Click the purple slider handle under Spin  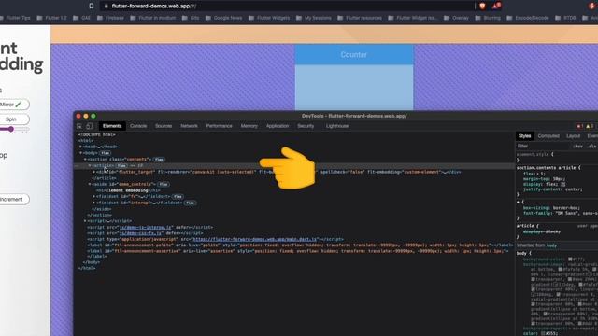(x=10, y=129)
